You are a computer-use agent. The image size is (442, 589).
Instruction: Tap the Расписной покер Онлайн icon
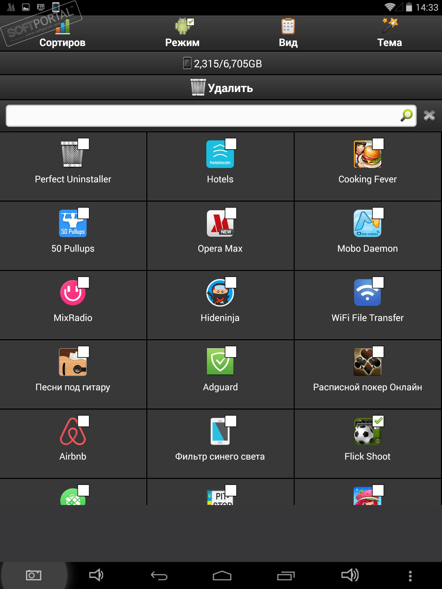[x=367, y=362]
